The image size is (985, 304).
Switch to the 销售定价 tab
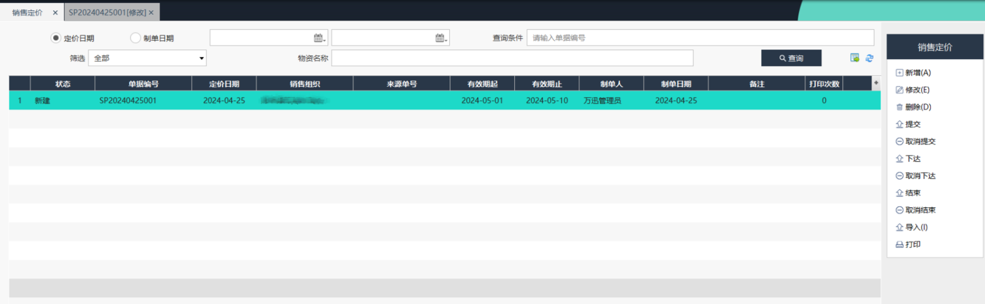pos(27,13)
